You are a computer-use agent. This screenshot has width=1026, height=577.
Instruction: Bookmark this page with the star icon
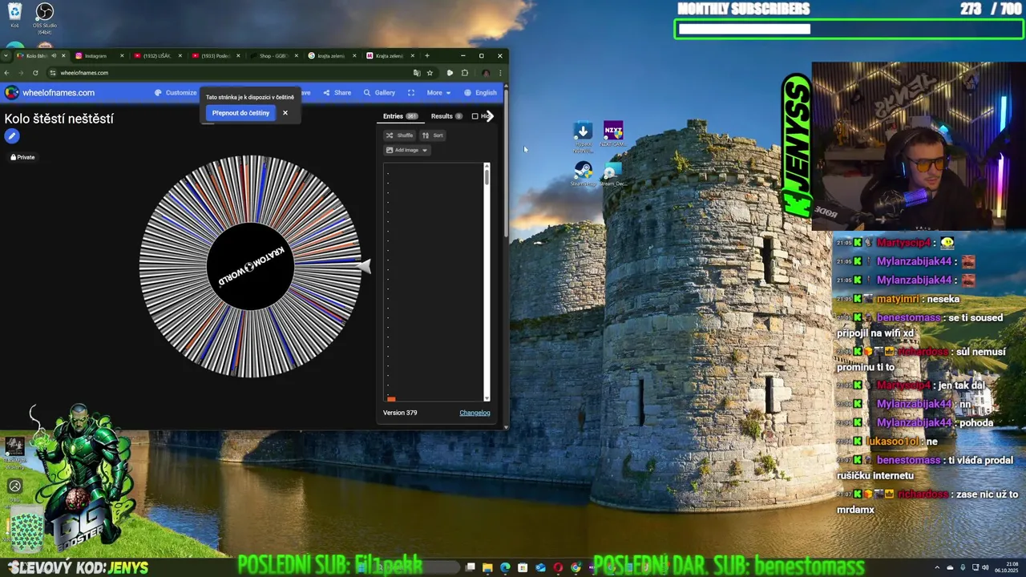tap(430, 73)
